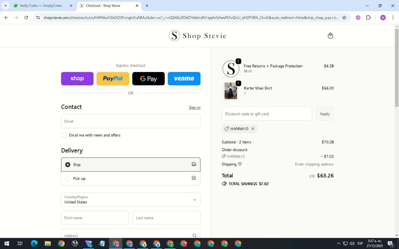Launch Microsoft Edge from the taskbar
This screenshot has height=249, width=399.
pyautogui.click(x=34, y=243)
